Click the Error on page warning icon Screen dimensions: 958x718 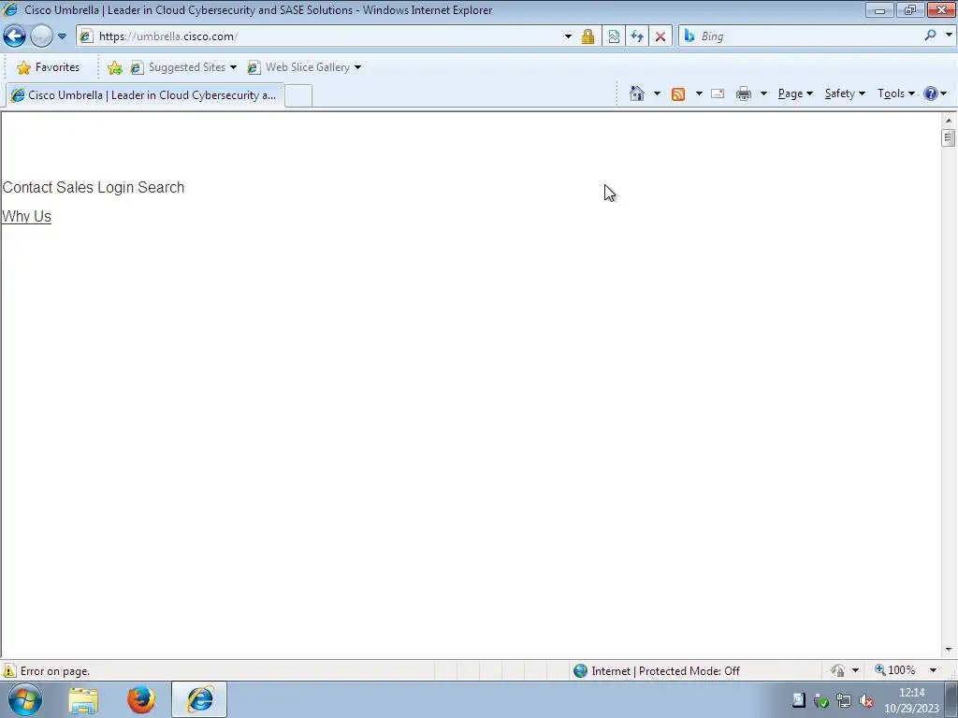coord(9,671)
